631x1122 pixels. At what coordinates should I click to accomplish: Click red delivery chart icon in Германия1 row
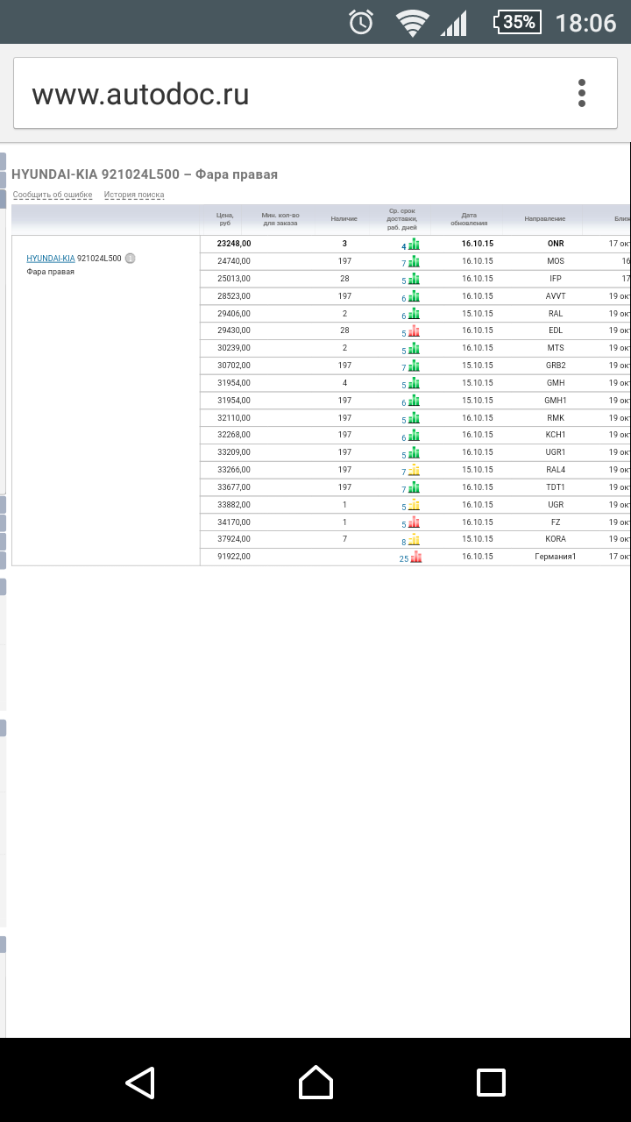(416, 557)
